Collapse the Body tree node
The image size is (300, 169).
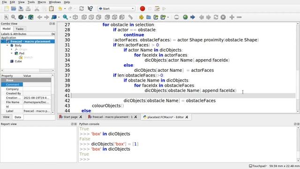7,46
